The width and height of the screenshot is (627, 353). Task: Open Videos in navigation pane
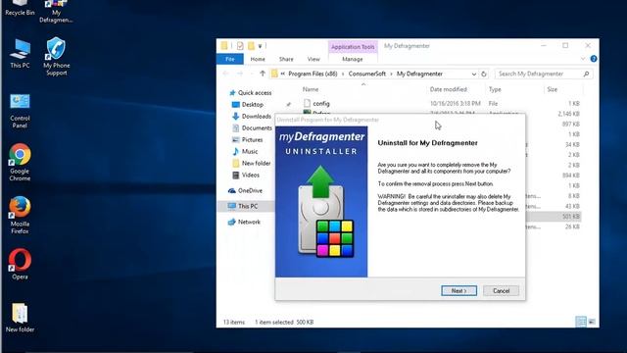tap(246, 175)
